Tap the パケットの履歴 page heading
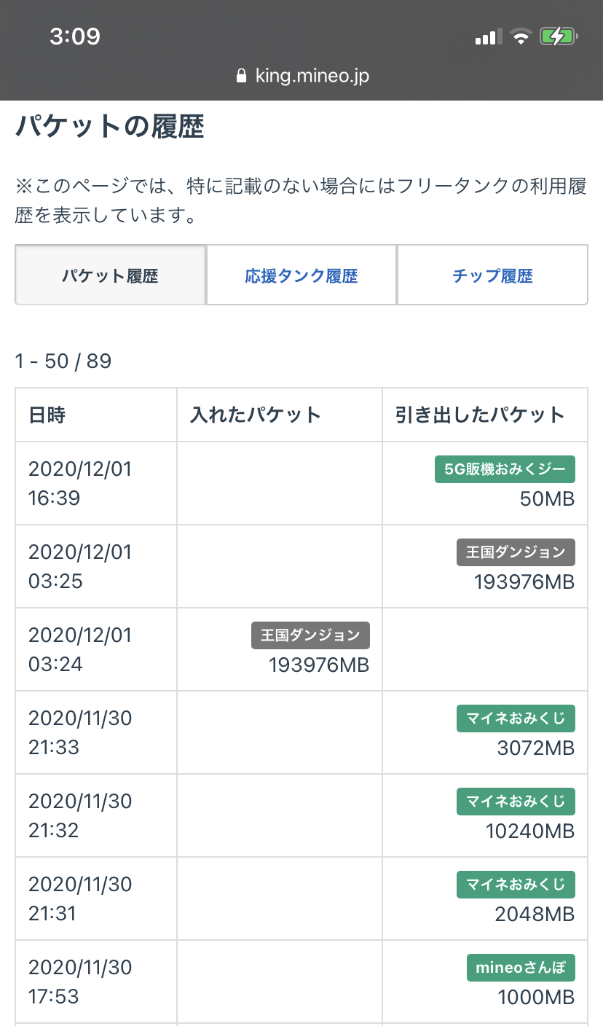603x1026 pixels. click(110, 127)
